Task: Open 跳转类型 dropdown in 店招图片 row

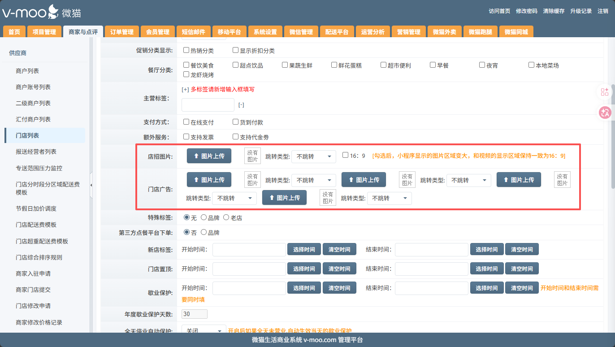Action: (313, 156)
